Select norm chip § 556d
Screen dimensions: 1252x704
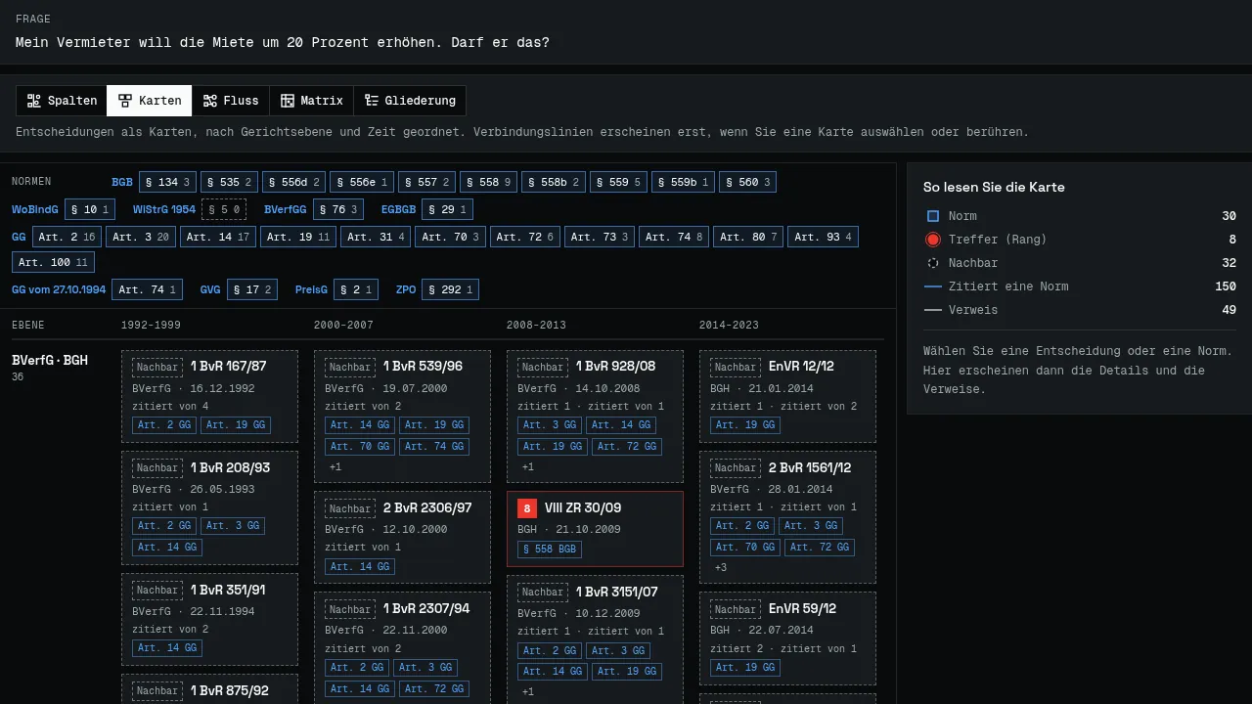point(294,182)
